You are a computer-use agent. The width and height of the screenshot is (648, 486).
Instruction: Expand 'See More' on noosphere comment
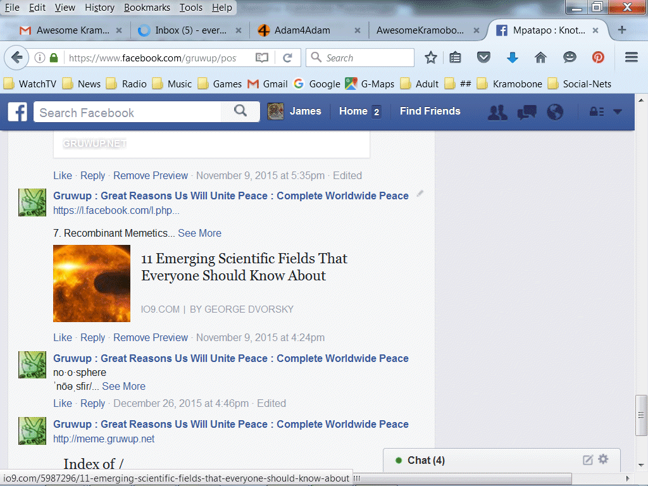pos(123,386)
